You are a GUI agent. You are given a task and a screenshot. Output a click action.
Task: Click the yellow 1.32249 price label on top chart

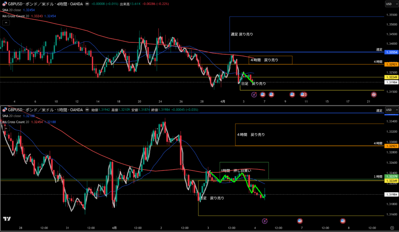click(x=391, y=77)
